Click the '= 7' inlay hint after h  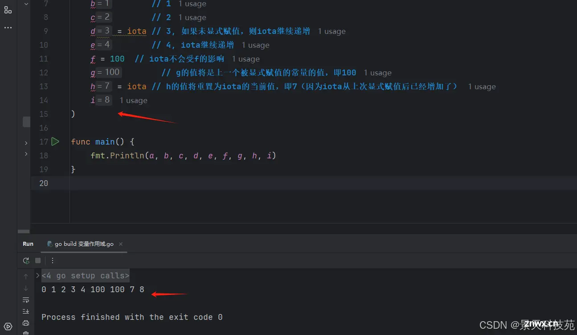point(103,86)
